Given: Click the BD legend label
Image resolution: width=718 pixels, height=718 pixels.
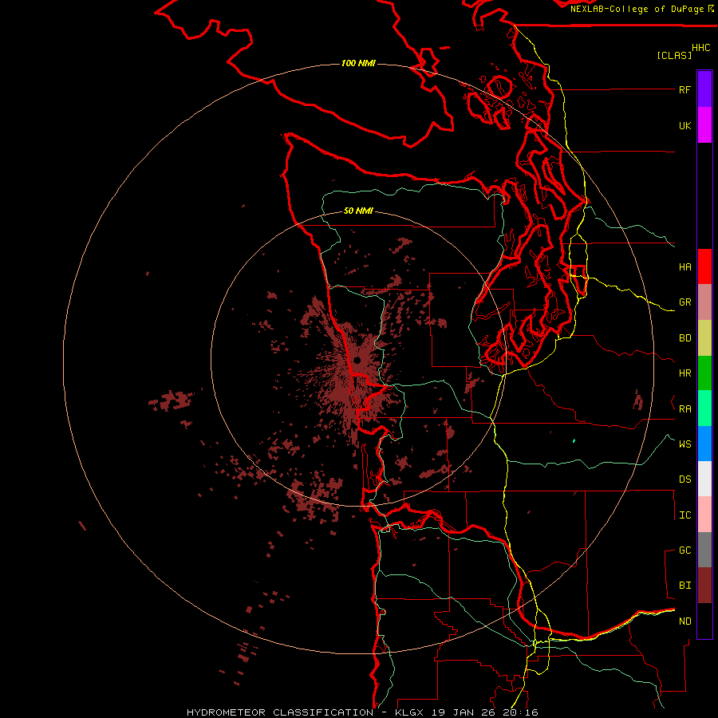Looking at the screenshot, I should click(x=684, y=338).
